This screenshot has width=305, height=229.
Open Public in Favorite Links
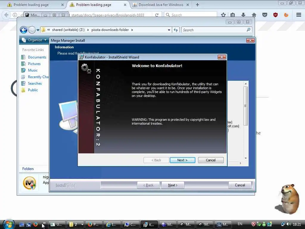pyautogui.click(x=33, y=90)
